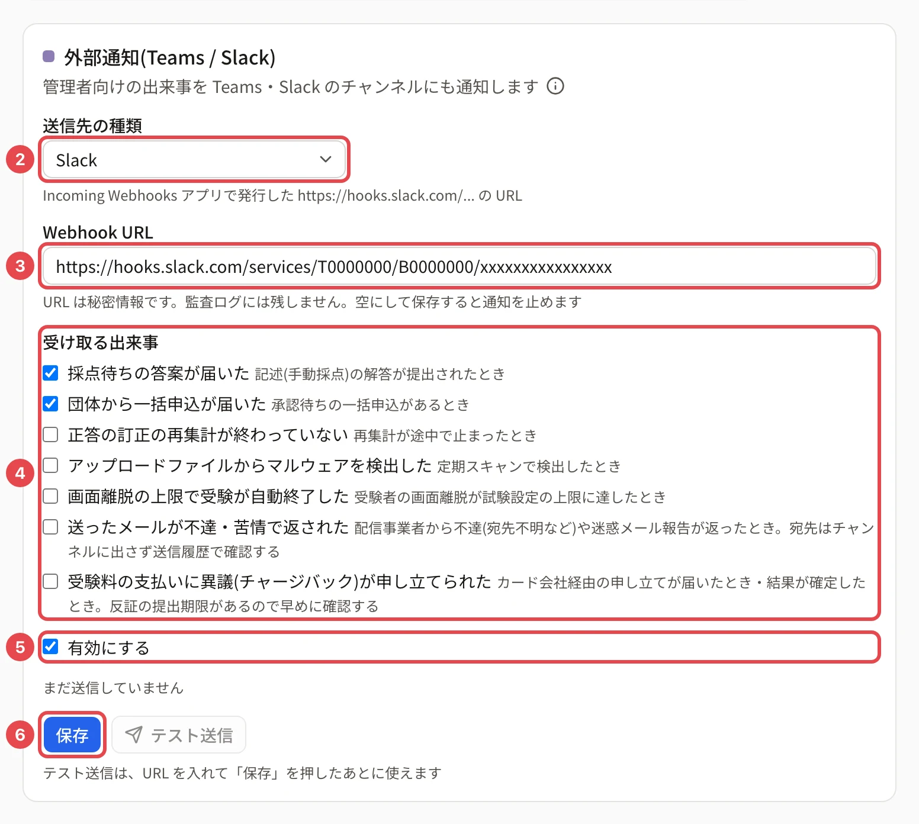Click the Webhook URL input field
919x824 pixels.
459,266
